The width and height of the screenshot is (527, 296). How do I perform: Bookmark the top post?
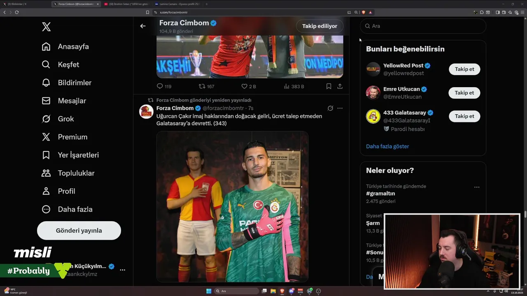coord(329,86)
